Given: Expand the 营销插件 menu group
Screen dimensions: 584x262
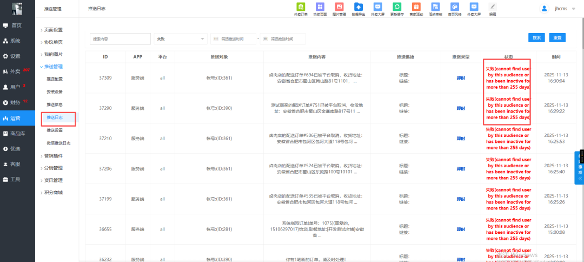Looking at the screenshot, I should [x=53, y=155].
